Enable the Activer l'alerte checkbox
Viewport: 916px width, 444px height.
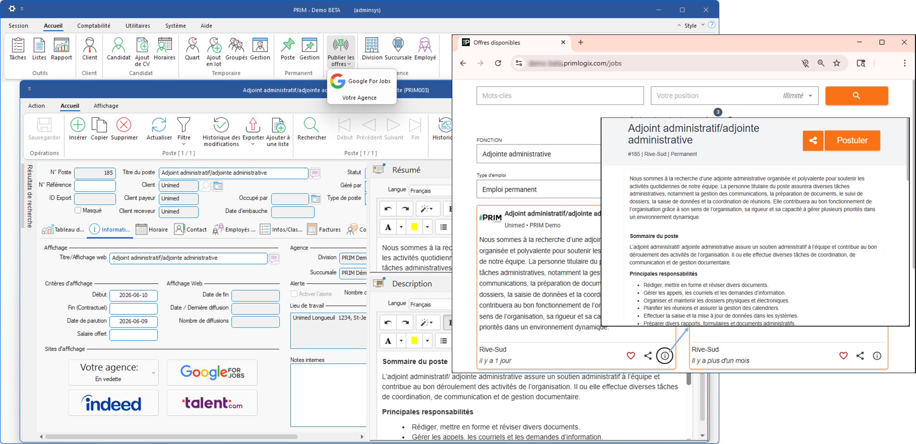pos(294,293)
